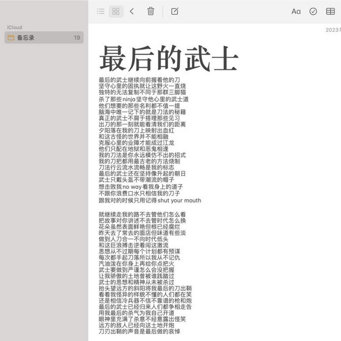Click the last line 刀刃出鞘的声音是最后做的哀悼

pyautogui.click(x=139, y=331)
